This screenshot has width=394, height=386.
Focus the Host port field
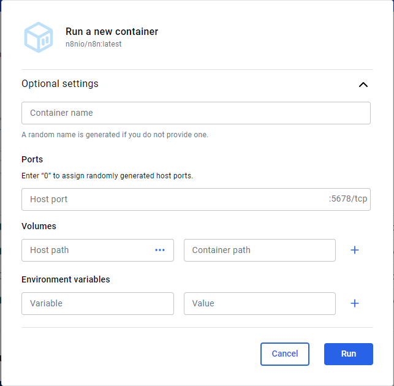click(196, 199)
